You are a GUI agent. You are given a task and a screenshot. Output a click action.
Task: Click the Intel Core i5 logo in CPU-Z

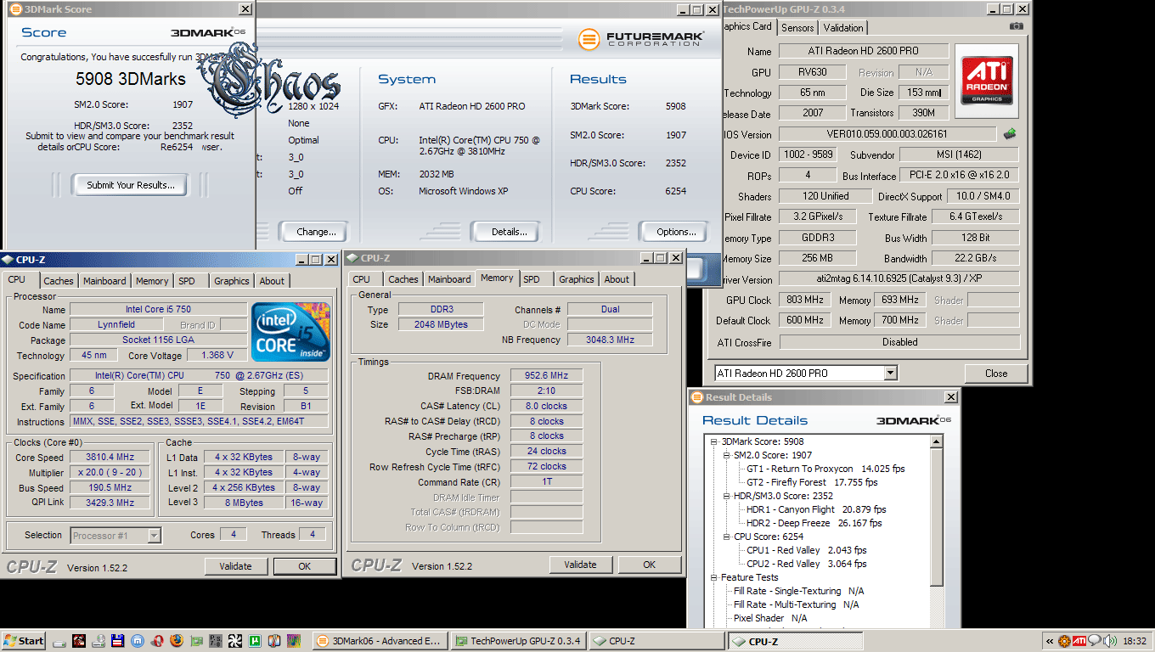290,332
